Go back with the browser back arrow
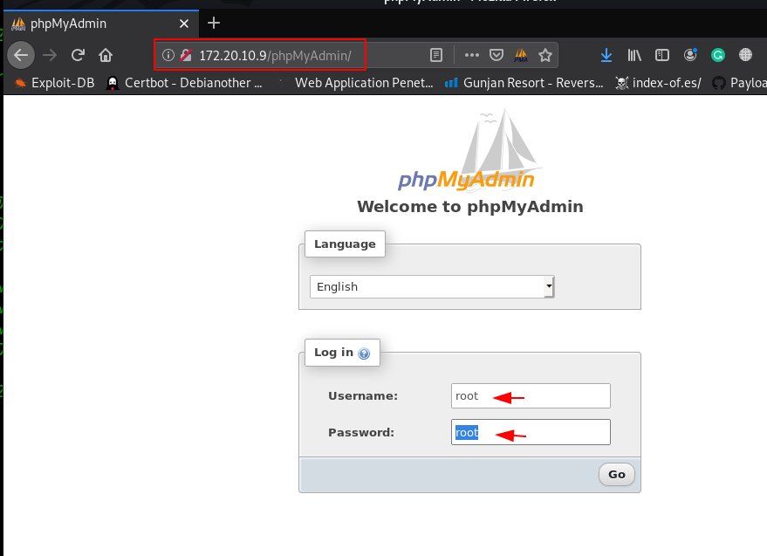This screenshot has height=556, width=767. [x=21, y=55]
